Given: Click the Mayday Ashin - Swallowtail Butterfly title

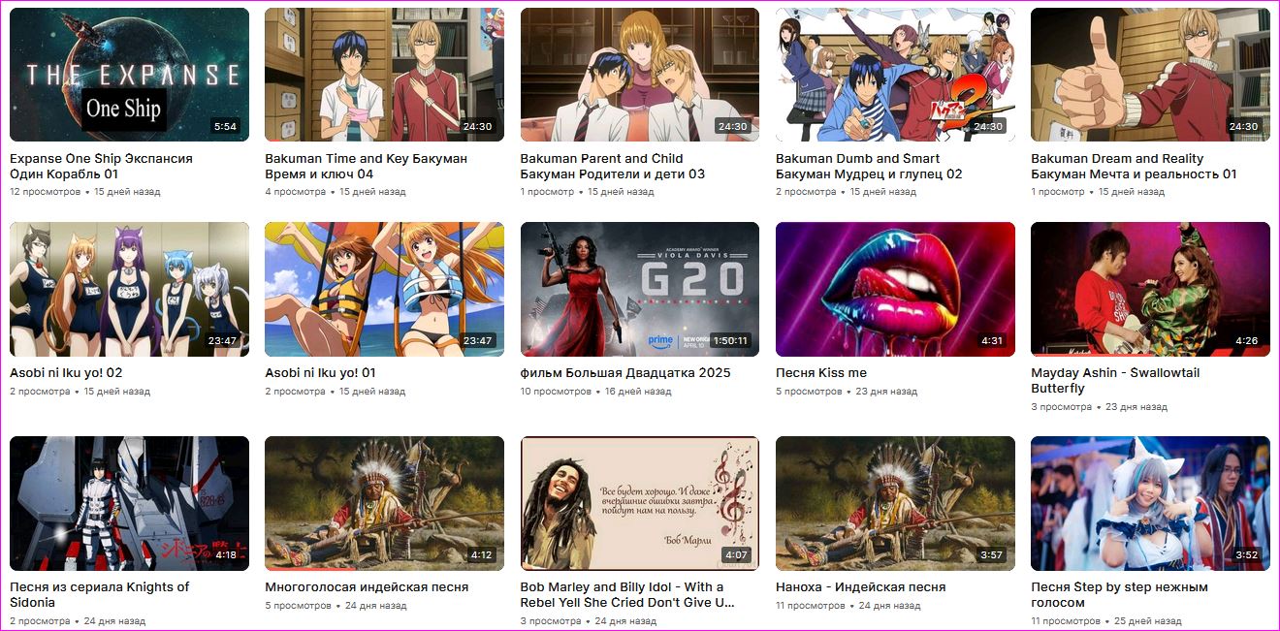Looking at the screenshot, I should click(x=1115, y=381).
